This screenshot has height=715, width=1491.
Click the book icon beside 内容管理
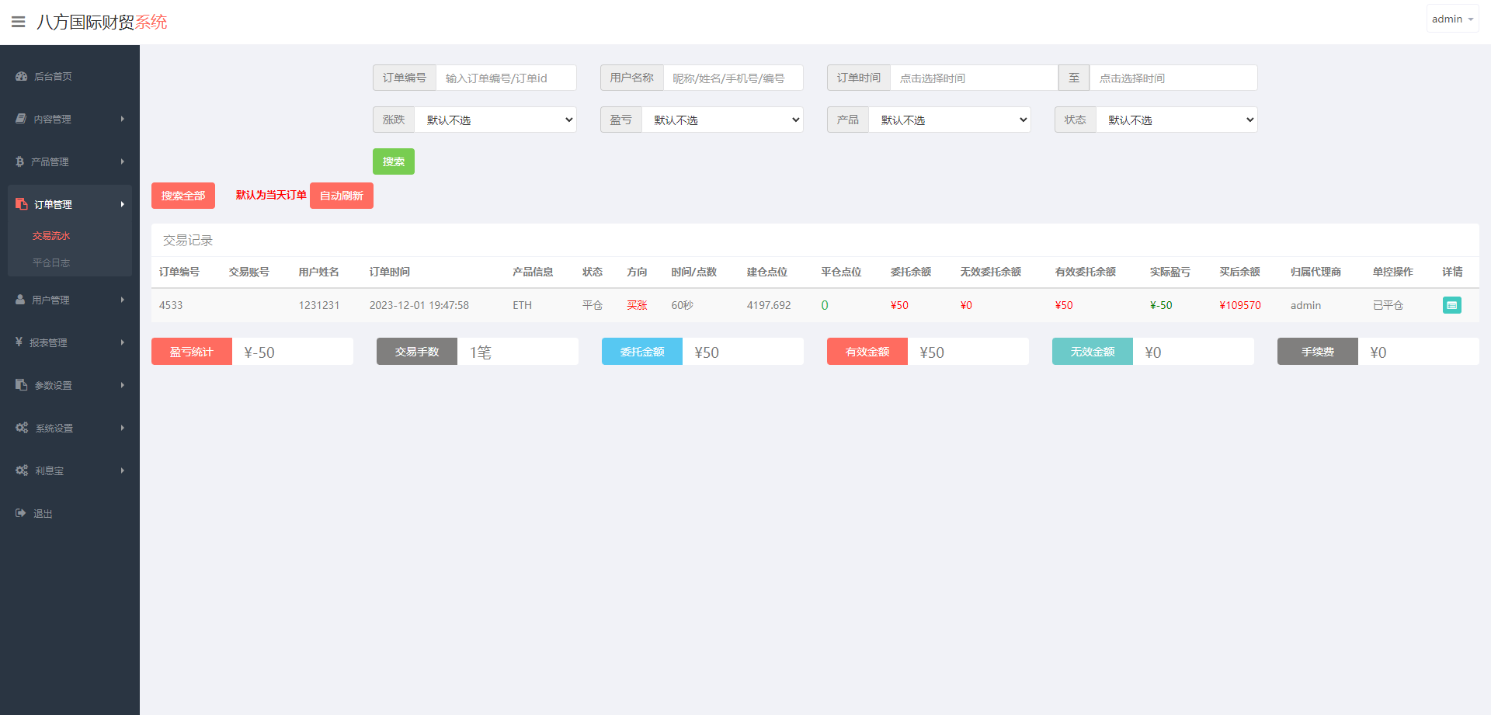pos(21,119)
